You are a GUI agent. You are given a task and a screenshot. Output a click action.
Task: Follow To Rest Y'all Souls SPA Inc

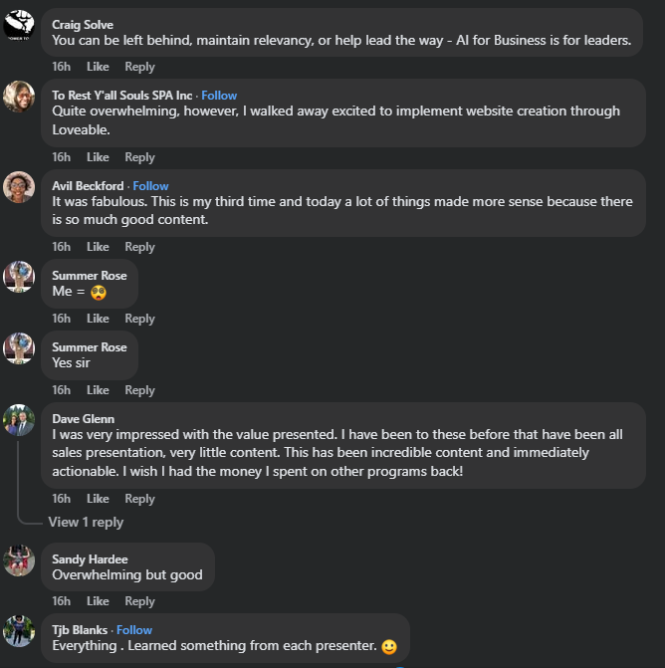click(219, 96)
